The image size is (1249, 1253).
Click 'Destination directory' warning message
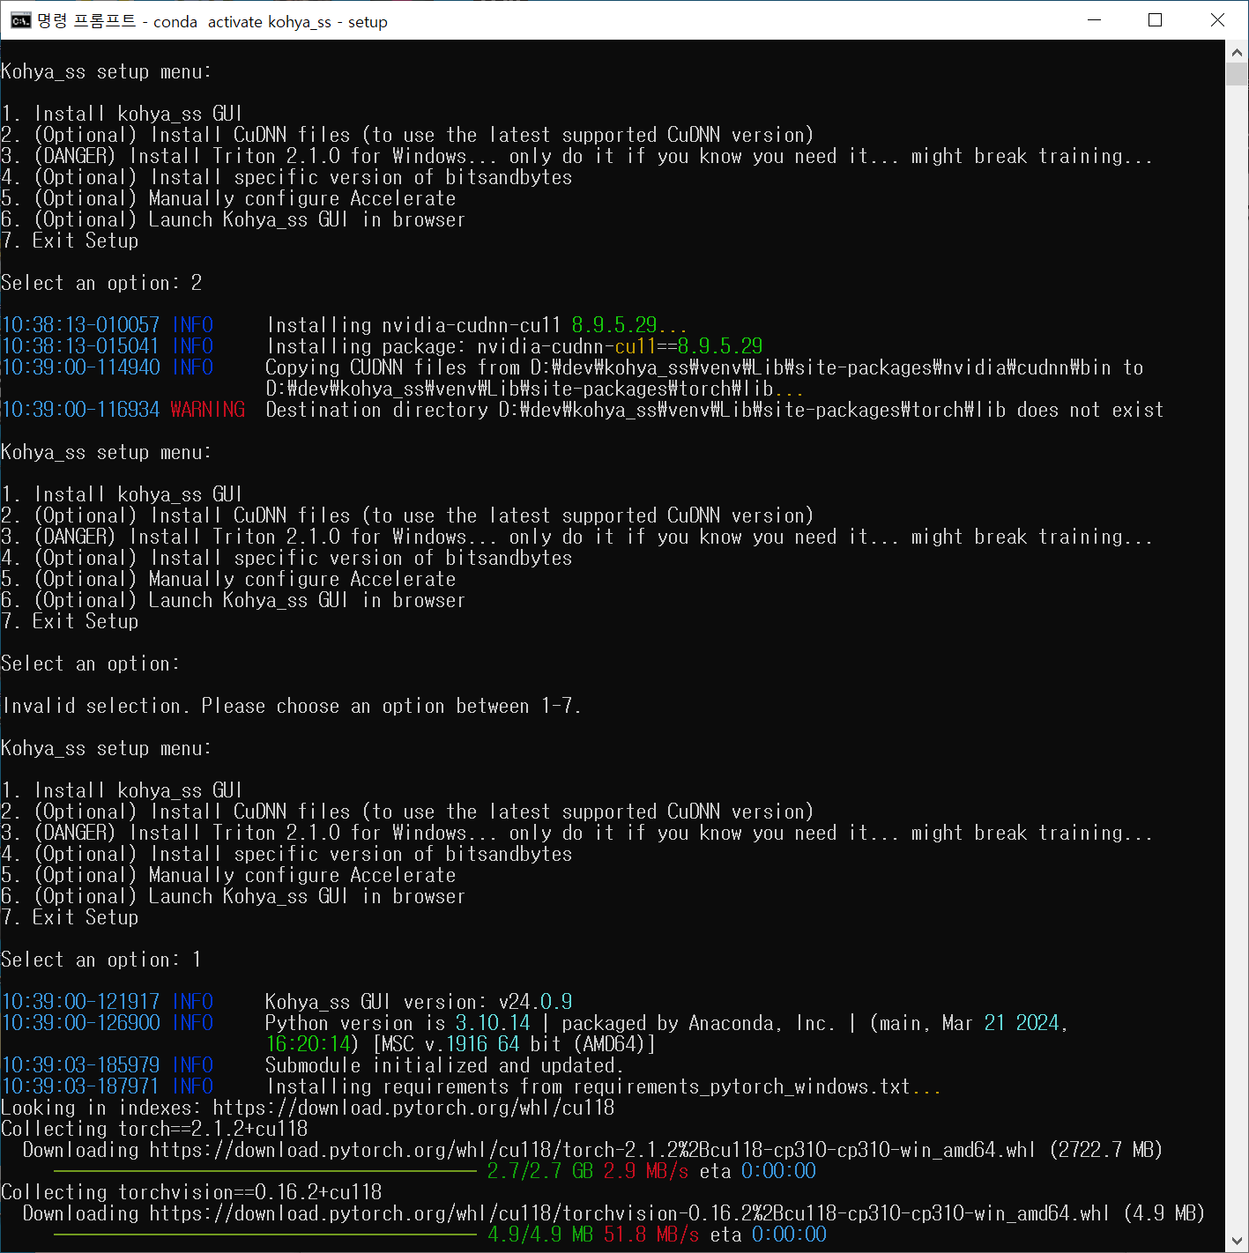coord(715,410)
